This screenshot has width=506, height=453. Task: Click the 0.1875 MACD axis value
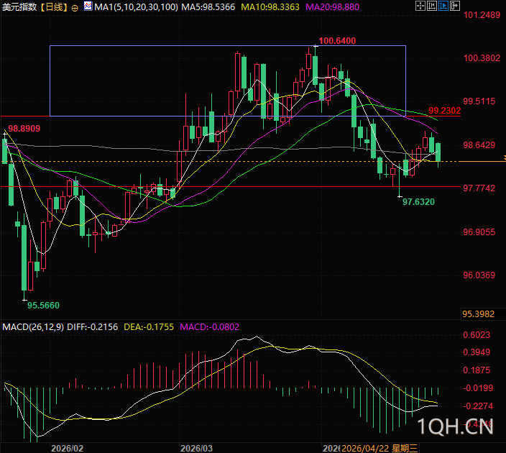(477, 370)
